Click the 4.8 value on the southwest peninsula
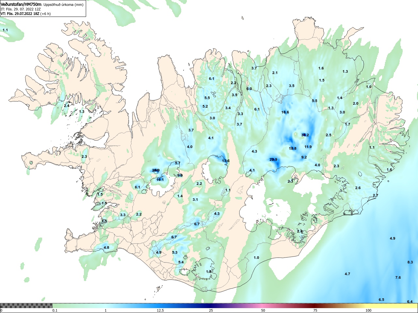 point(106,247)
